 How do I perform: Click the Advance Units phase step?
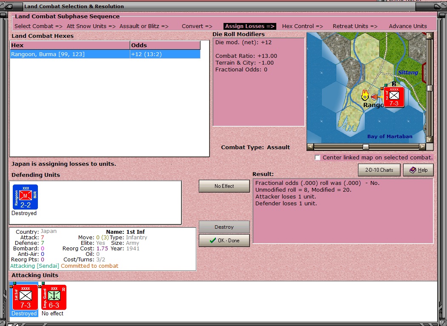point(408,26)
